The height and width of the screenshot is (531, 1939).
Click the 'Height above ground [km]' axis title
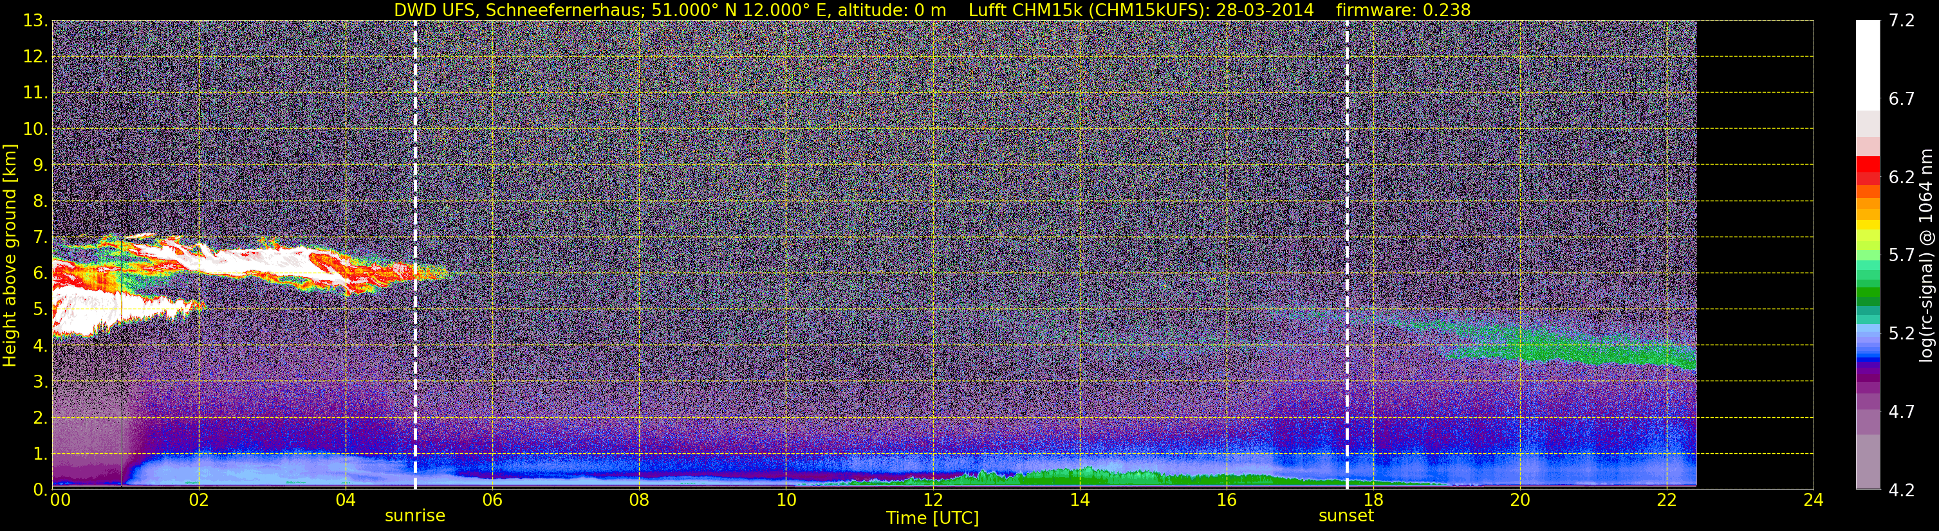(10, 255)
